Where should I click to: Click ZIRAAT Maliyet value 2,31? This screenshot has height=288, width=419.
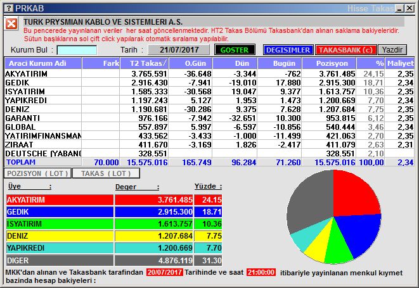click(x=406, y=144)
